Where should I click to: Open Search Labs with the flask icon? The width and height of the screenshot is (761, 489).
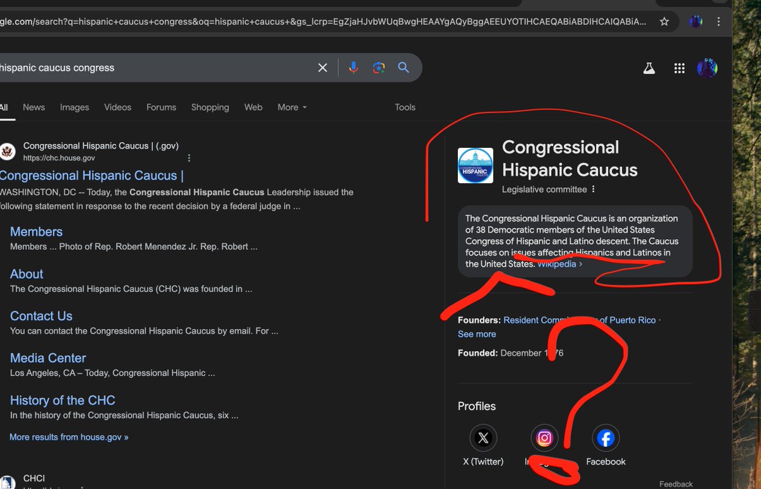(x=649, y=68)
